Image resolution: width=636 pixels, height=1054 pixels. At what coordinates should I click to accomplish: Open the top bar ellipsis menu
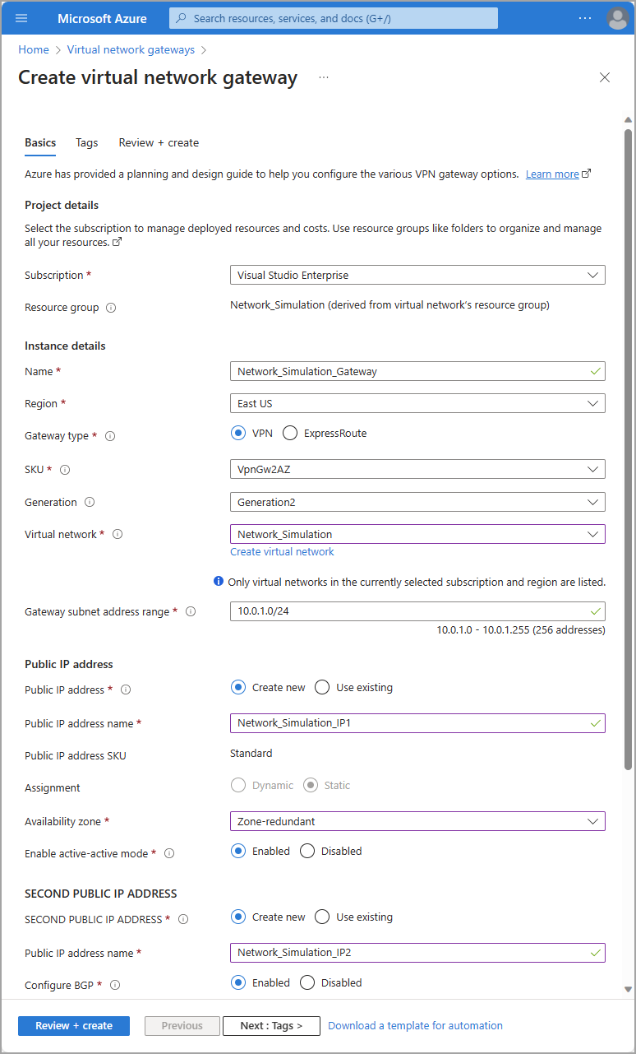584,18
